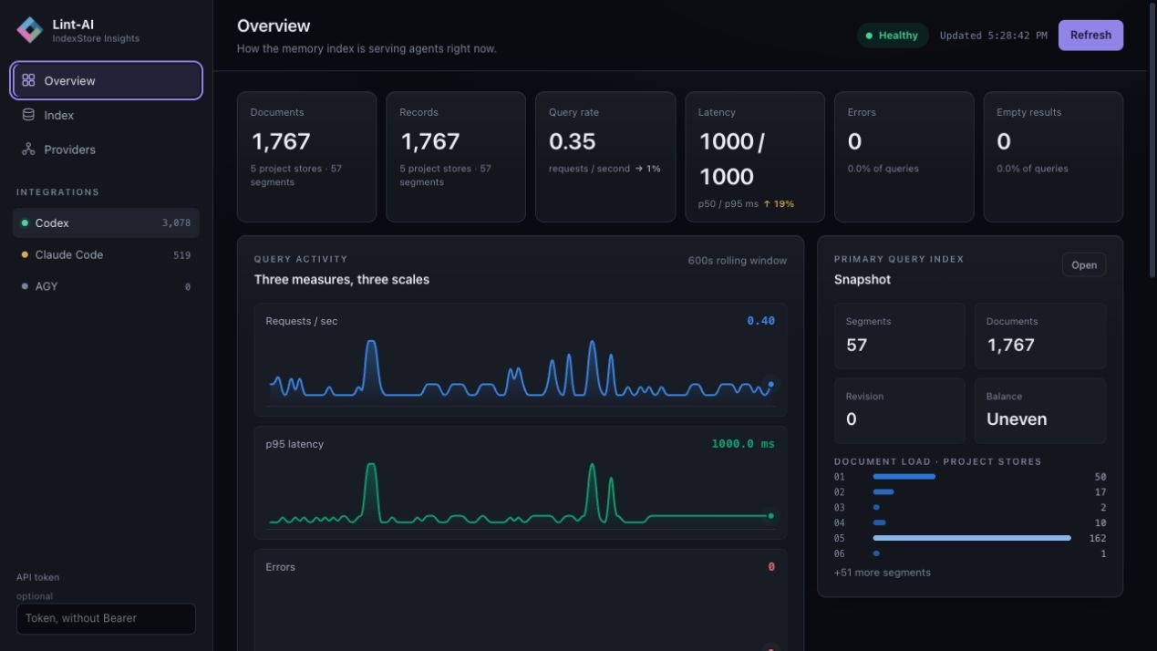Click the yellow dot beside Claude Code
Viewport: 1157px width, 651px height.
pyautogui.click(x=25, y=255)
